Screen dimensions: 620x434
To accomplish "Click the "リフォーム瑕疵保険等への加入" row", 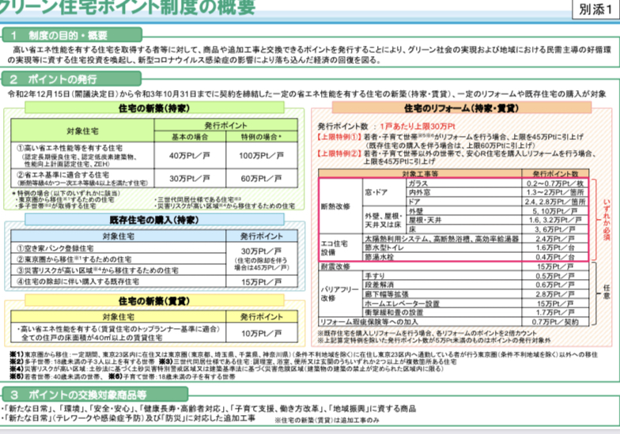I will click(420, 322).
